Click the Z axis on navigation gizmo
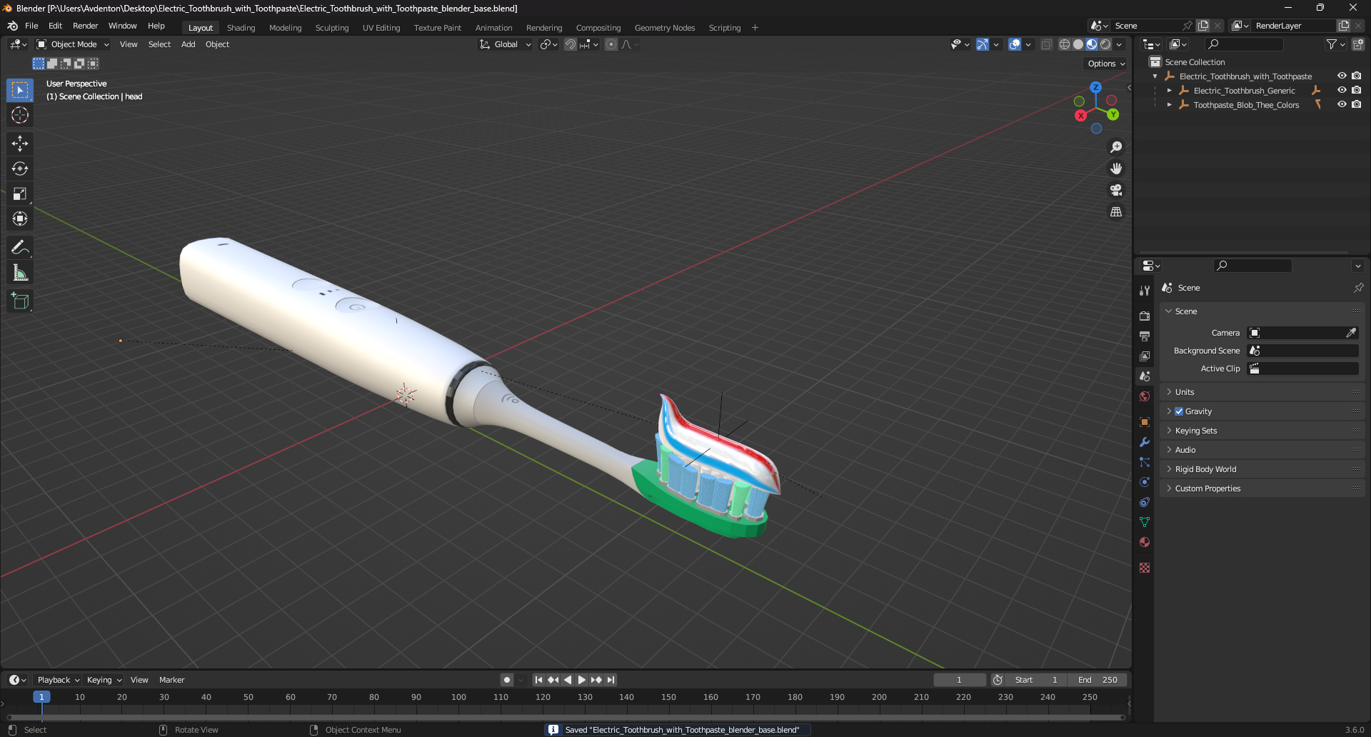 point(1095,87)
